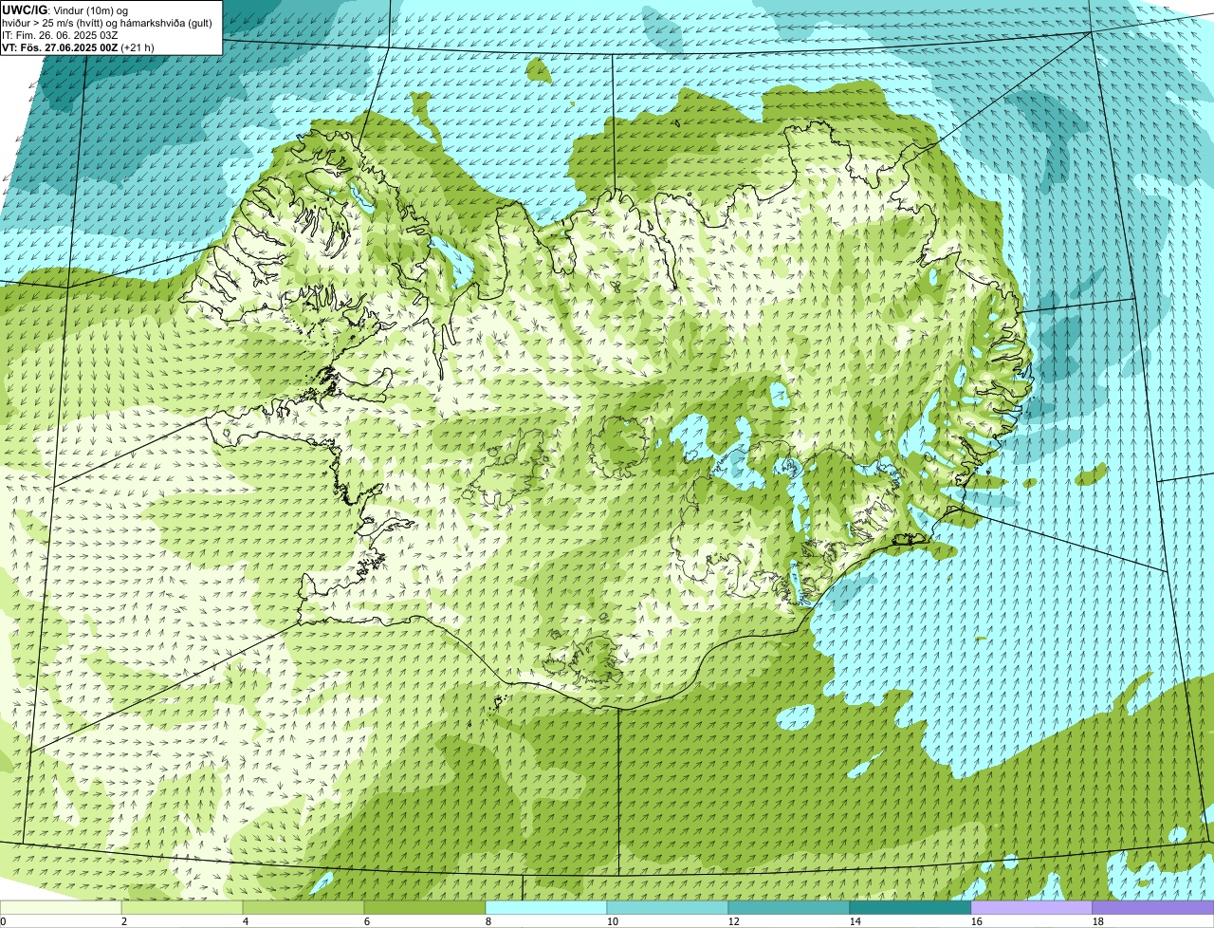This screenshot has width=1214, height=928.
Task: Click the 'hviður > 25 m/s (hvítt)' description line
Action: click(109, 23)
